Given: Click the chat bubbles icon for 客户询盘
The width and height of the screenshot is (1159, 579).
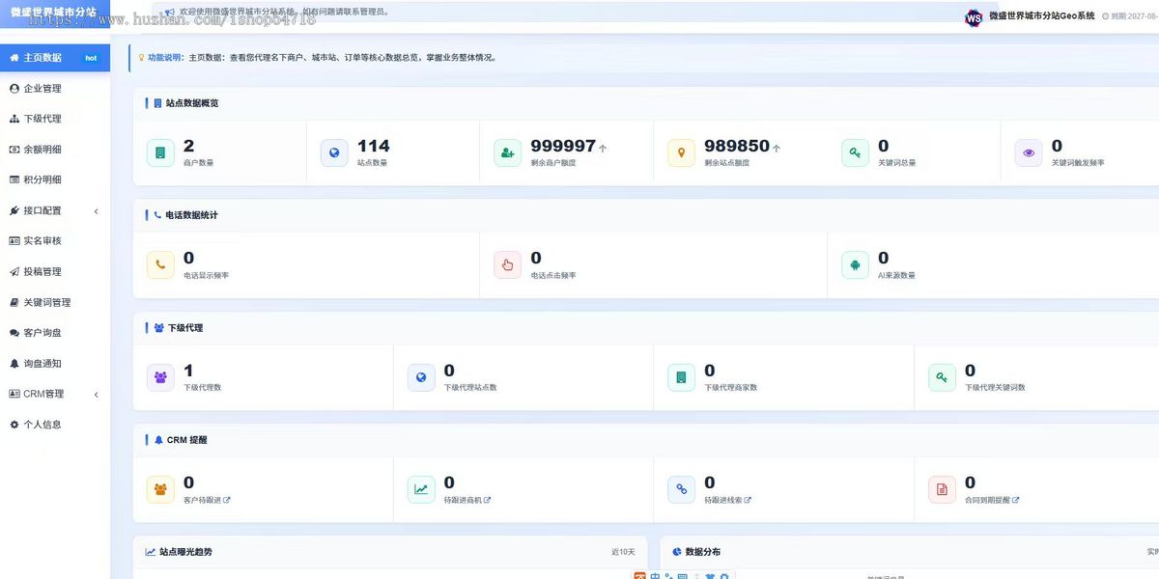Looking at the screenshot, I should [14, 333].
